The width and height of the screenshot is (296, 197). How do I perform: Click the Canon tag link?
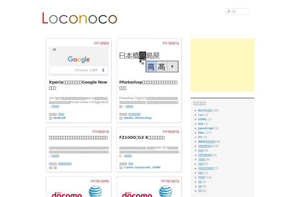pos(129,167)
